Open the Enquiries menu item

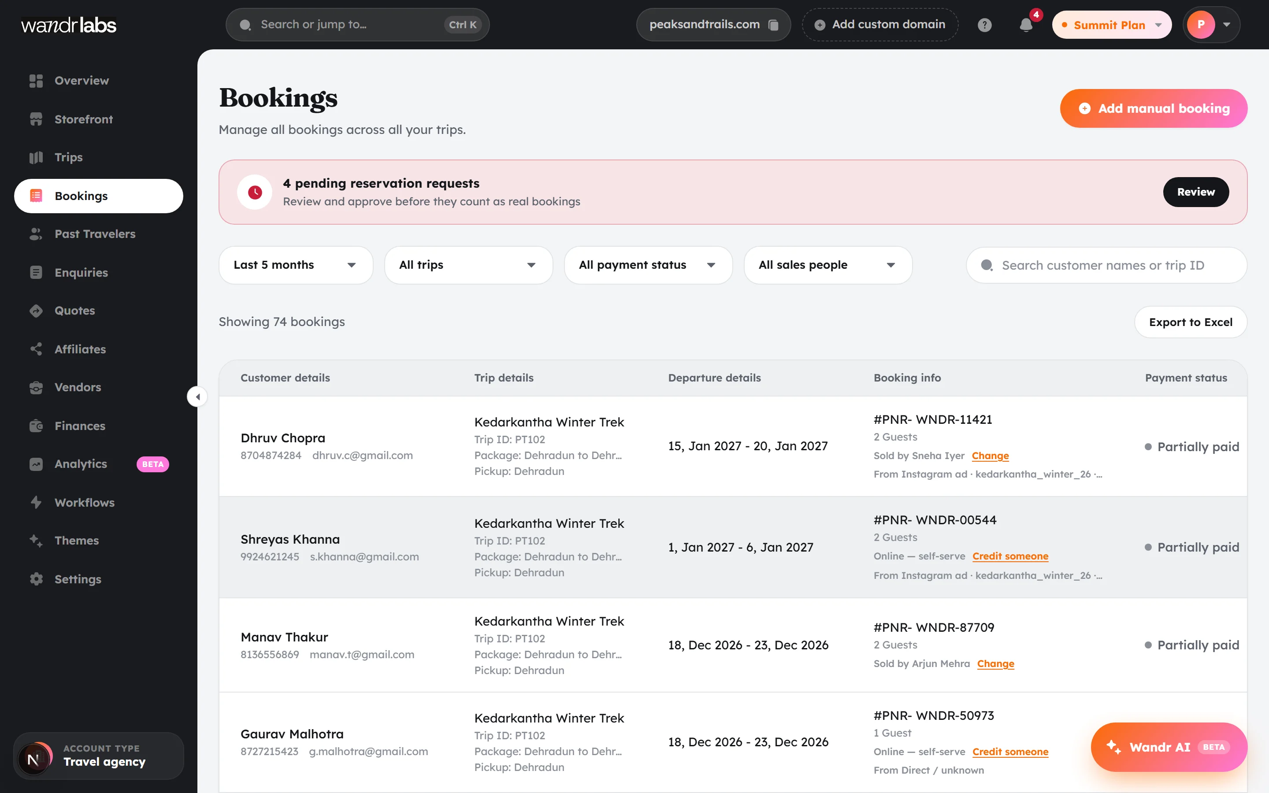point(99,272)
